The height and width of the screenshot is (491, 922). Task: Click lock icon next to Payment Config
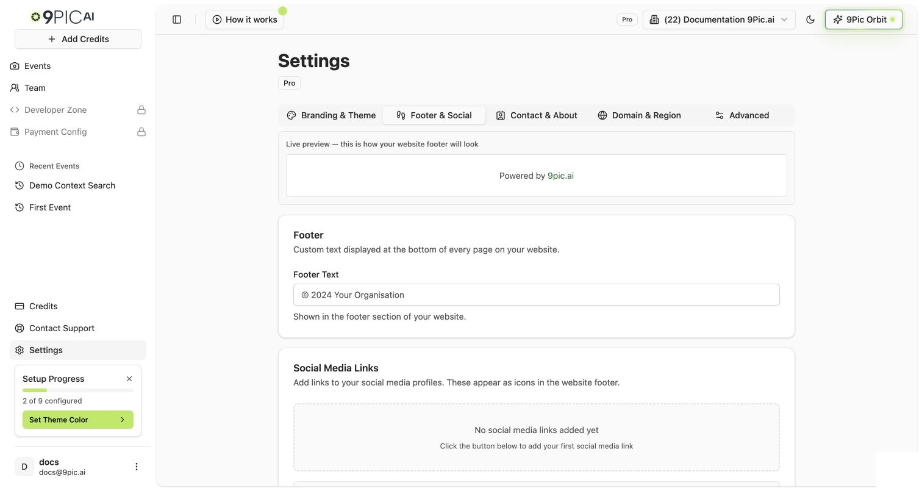click(141, 132)
